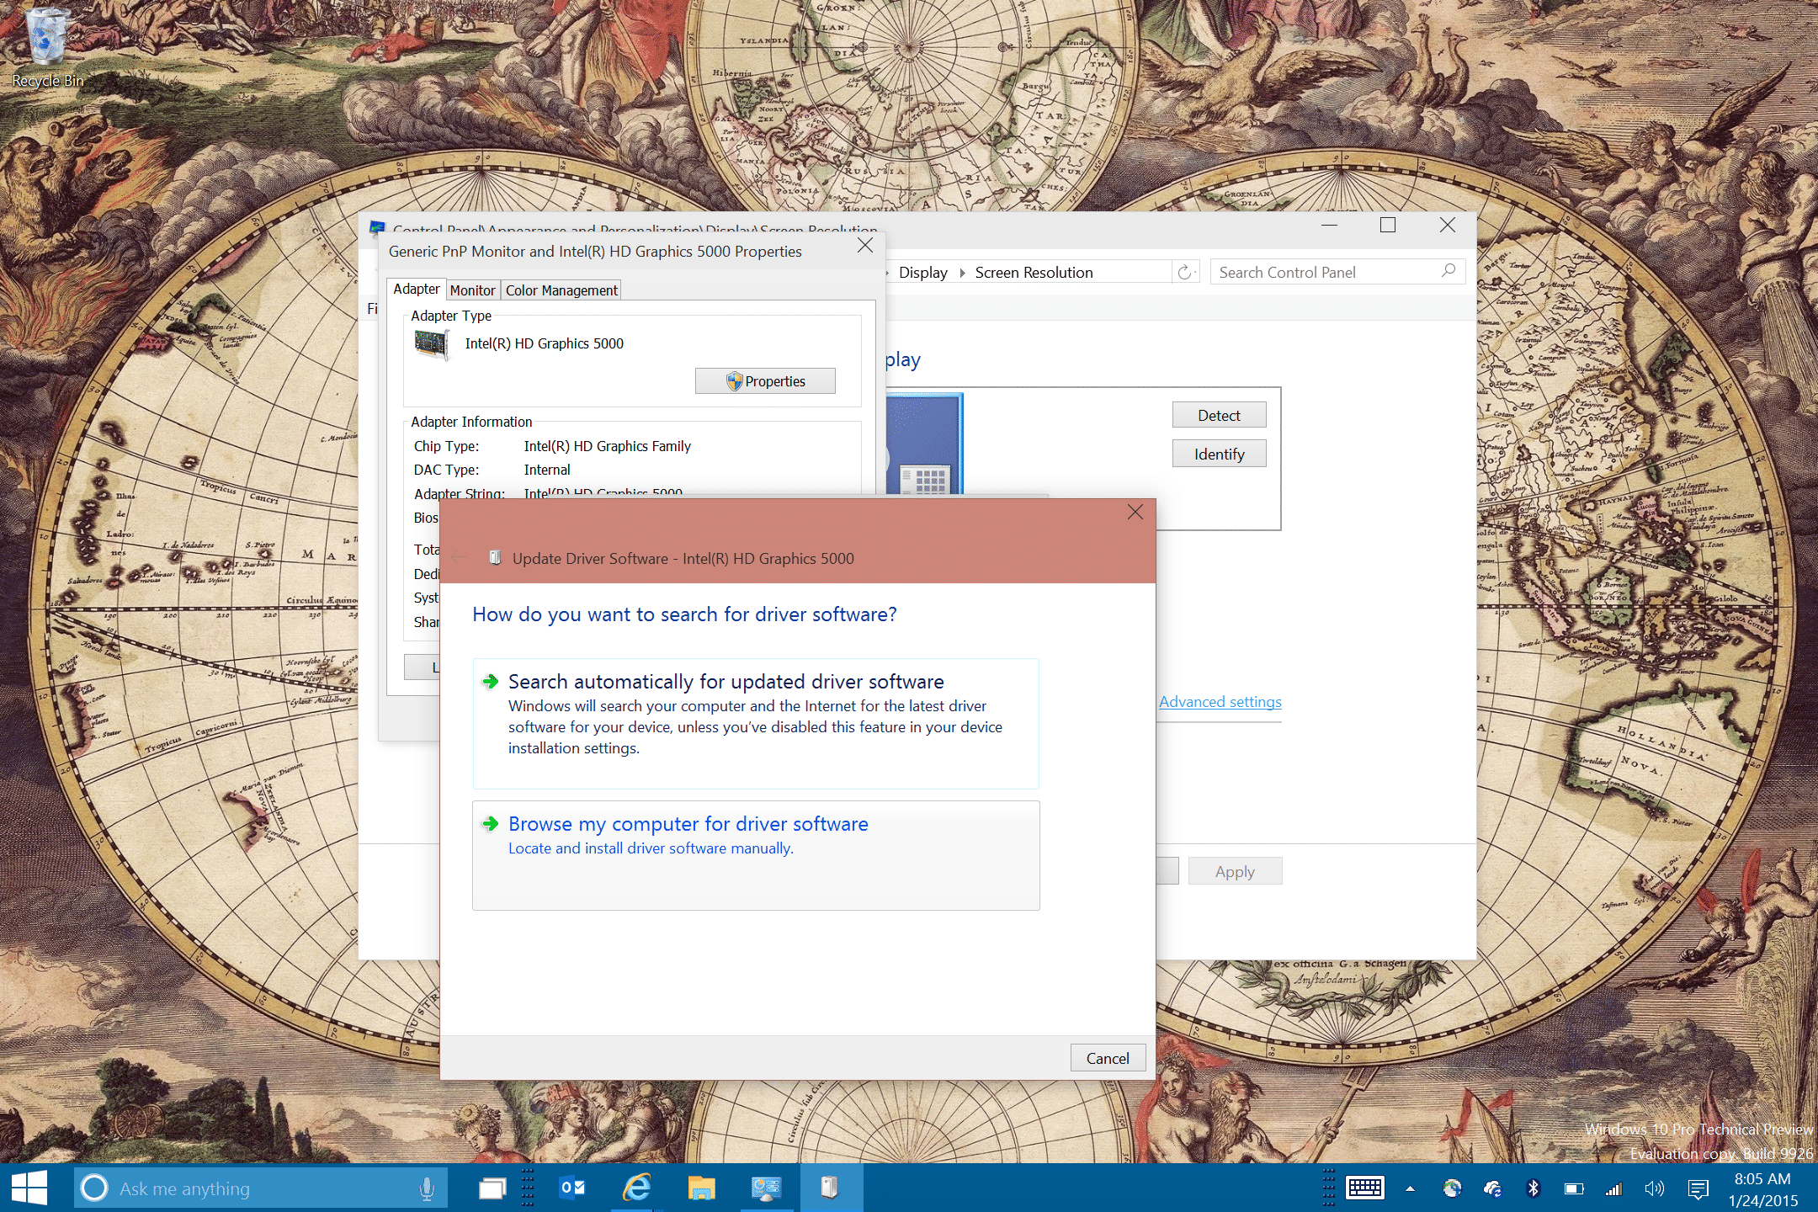Screen dimensions: 1818x1212
Task: Click the Control Panel window title icon
Action: (377, 227)
